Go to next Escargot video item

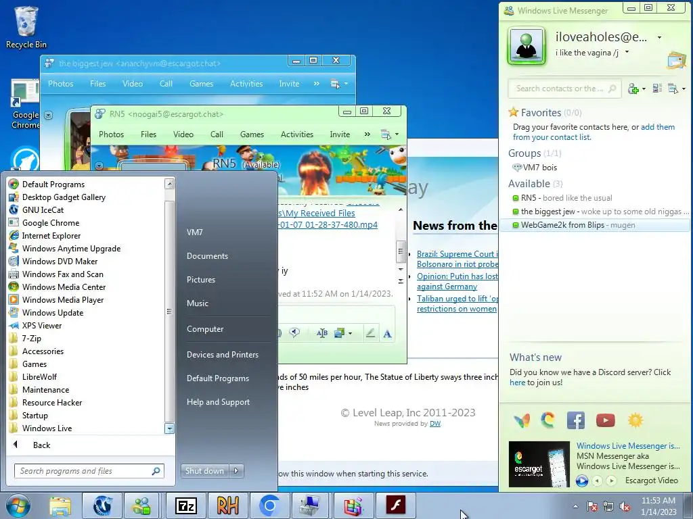coord(611,480)
